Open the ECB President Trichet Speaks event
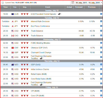The width and height of the screenshot is (103, 98). coord(44,14)
